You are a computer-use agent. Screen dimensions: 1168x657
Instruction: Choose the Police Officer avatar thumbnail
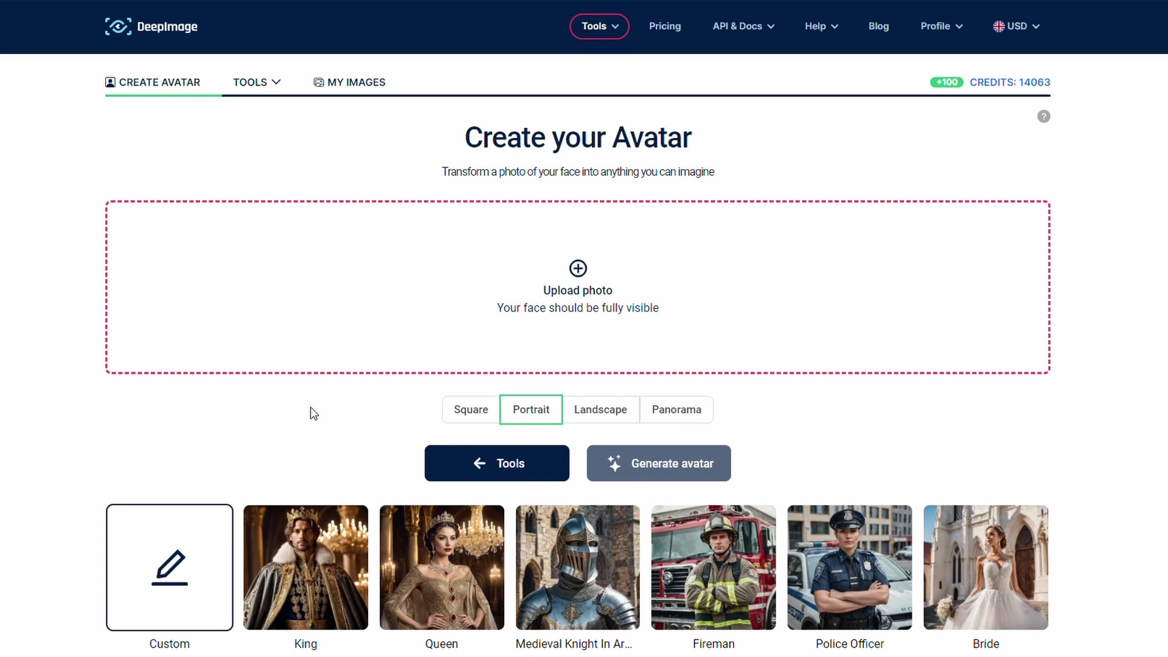[x=850, y=568]
